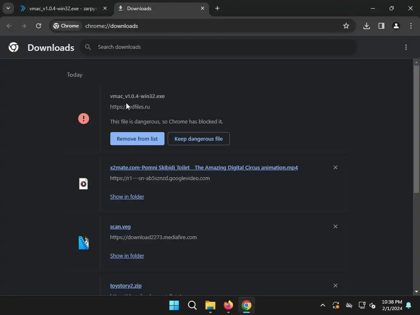Image resolution: width=420 pixels, height=315 pixels.
Task: Click the muted volume tray icon
Action: pyautogui.click(x=372, y=305)
